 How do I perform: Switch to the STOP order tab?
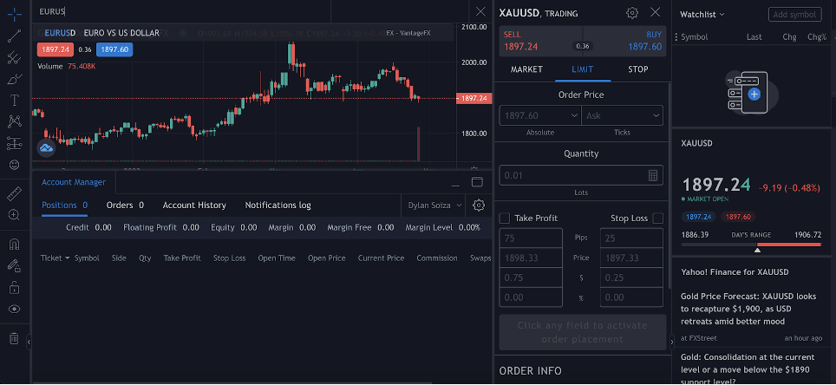click(x=638, y=69)
